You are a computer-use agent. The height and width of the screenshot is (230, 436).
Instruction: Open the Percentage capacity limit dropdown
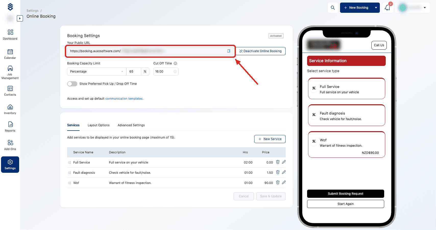pyautogui.click(x=97, y=72)
